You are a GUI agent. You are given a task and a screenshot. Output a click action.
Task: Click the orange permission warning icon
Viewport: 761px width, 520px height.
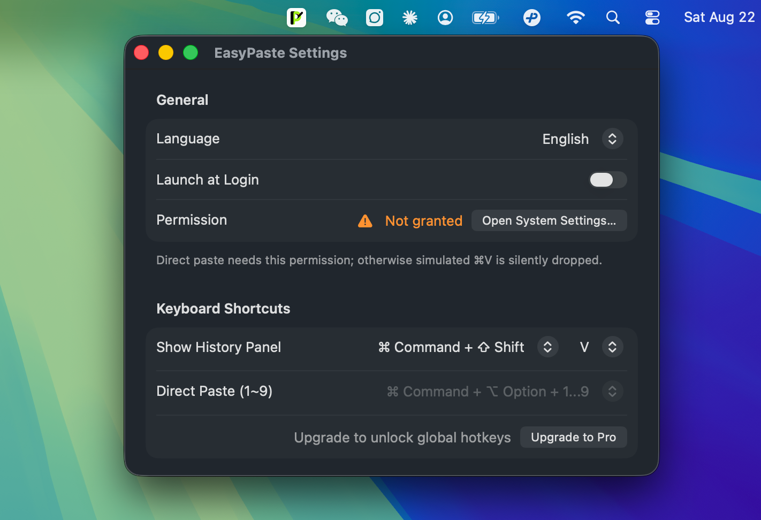[x=365, y=220]
